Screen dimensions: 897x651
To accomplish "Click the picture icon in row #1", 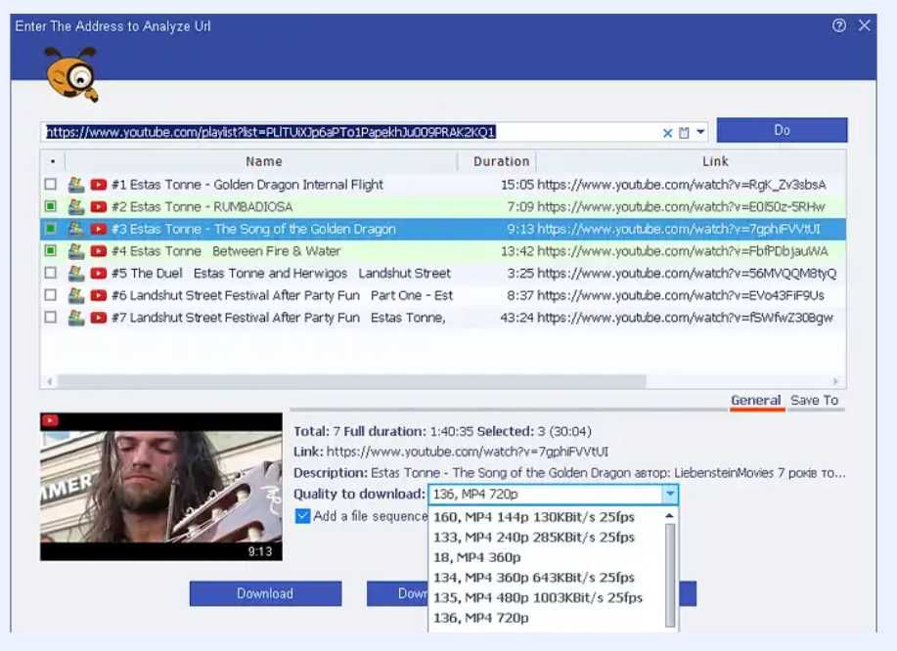I will 76,184.
